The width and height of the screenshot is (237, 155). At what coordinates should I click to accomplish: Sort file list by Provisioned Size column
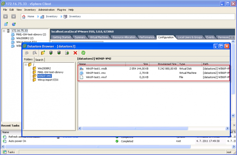pyautogui.click(x=164, y=64)
